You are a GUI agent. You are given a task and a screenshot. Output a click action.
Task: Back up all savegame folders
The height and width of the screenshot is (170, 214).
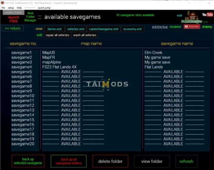[x=69, y=161]
